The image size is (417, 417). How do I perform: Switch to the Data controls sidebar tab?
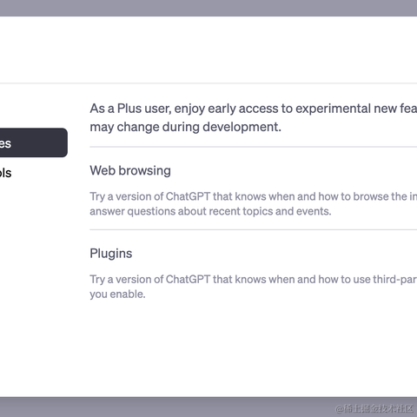tap(6, 173)
